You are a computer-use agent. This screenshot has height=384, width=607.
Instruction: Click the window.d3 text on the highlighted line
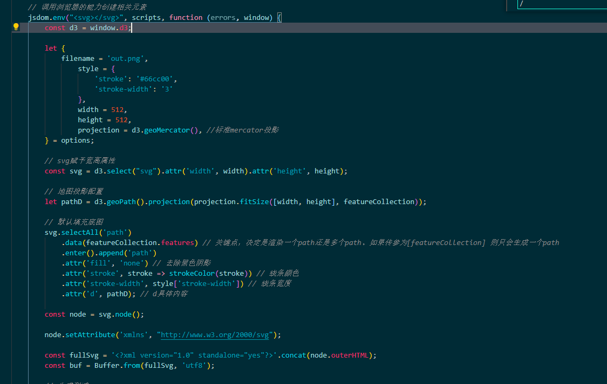coord(111,27)
